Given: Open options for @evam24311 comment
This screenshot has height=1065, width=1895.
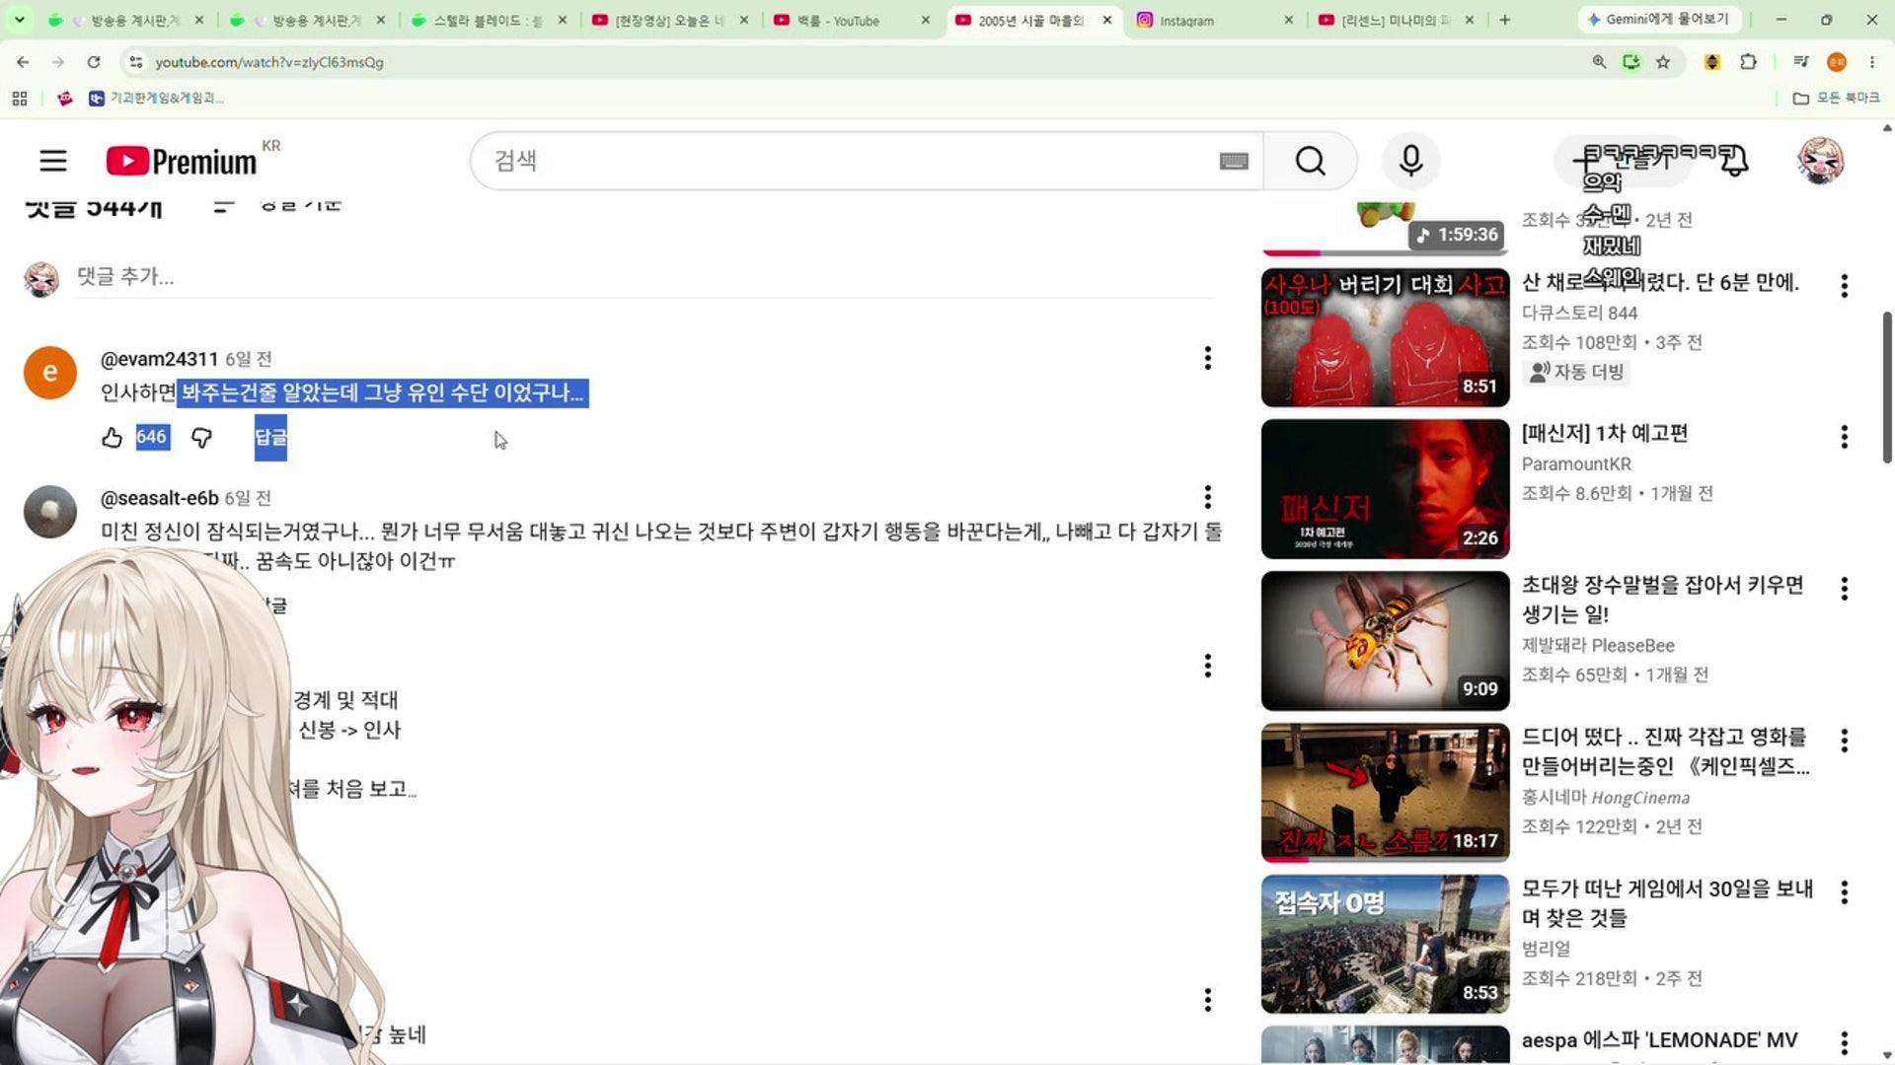Looking at the screenshot, I should click(x=1207, y=359).
